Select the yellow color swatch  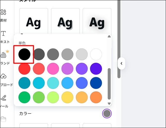point(67,97)
